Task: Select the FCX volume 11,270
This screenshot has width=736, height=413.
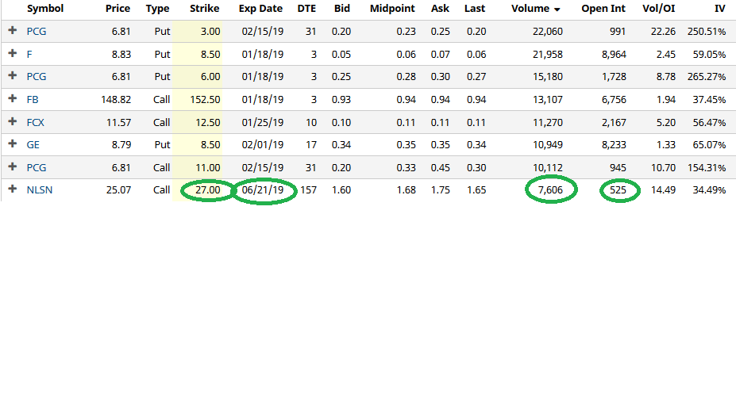Action: [x=548, y=122]
